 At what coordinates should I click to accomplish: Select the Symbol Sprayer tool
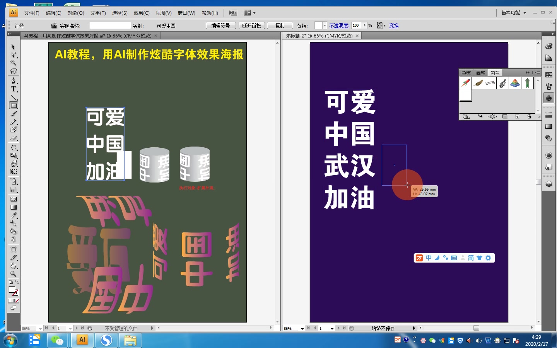[x=14, y=182]
